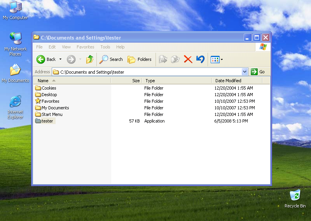Sort files by Date Modified column

tap(228, 81)
